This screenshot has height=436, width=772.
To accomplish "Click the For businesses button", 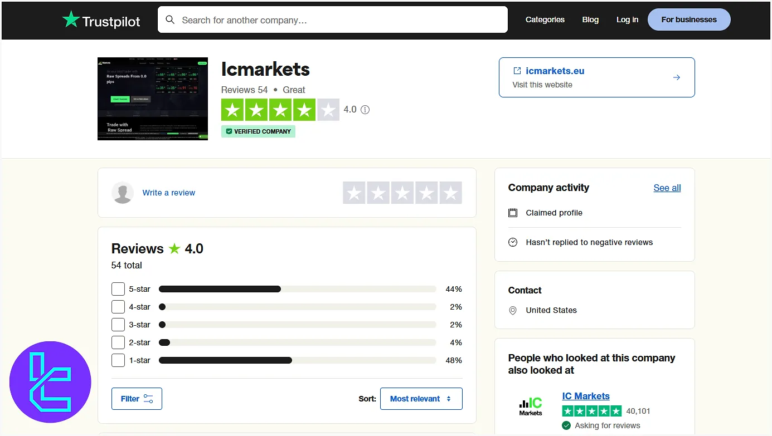I will [689, 19].
